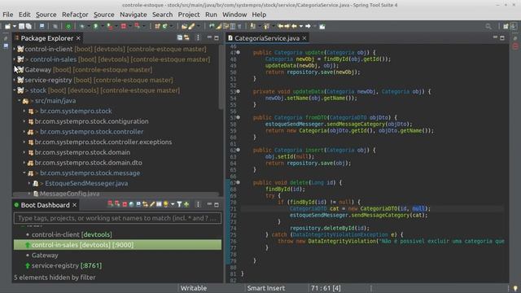
Task: Select the Boot Dashboard tab
Action: [45, 205]
